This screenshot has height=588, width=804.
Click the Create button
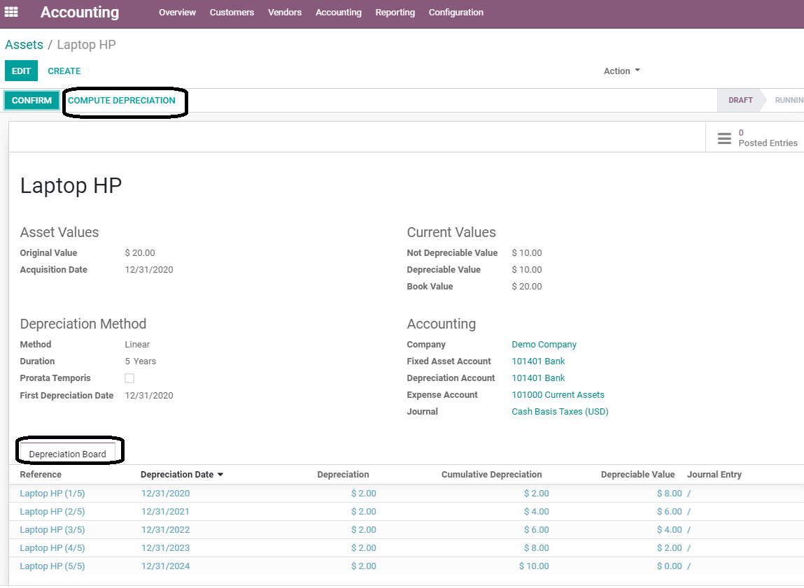pos(64,71)
